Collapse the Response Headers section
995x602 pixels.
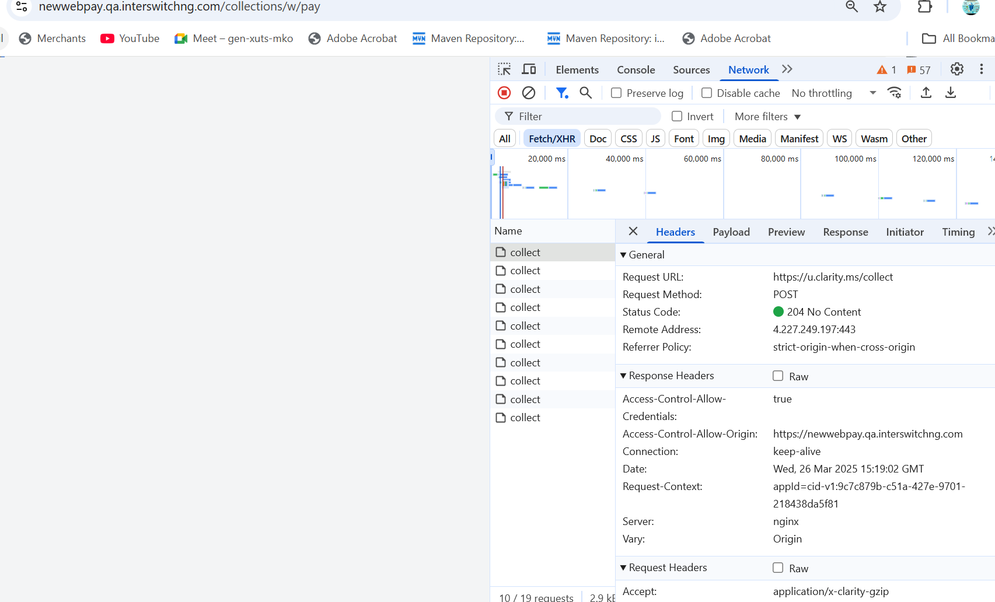623,376
